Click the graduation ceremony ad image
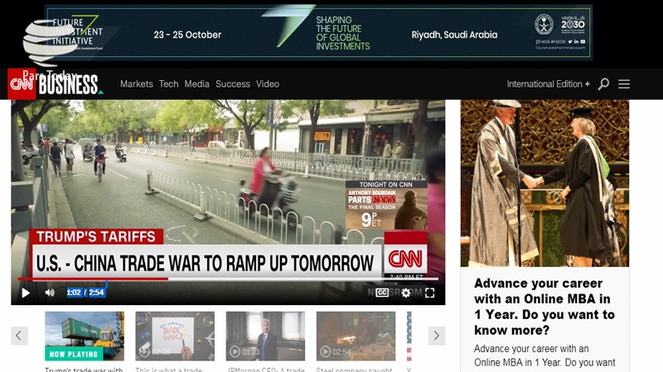Viewport: 663px width, 372px height. [544, 183]
